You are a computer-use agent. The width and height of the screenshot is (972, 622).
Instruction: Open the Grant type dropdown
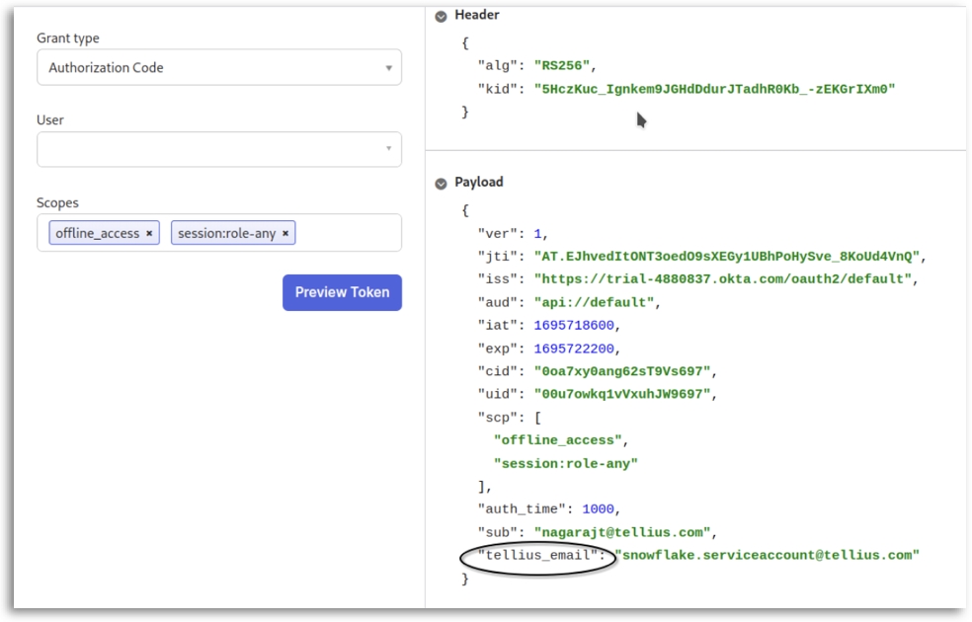219,68
